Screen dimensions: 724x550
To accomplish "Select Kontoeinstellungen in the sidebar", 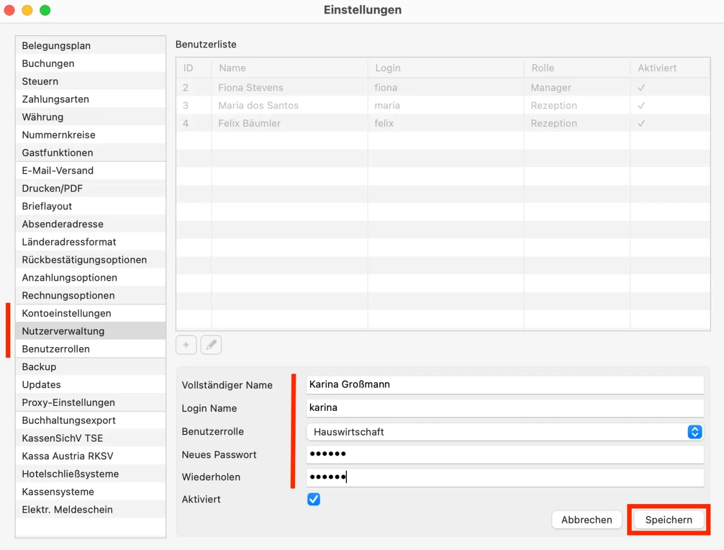I will coord(91,313).
